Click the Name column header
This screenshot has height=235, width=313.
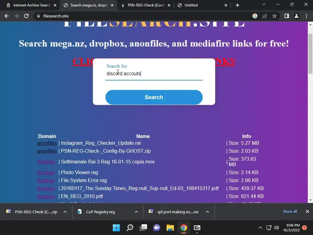point(143,136)
